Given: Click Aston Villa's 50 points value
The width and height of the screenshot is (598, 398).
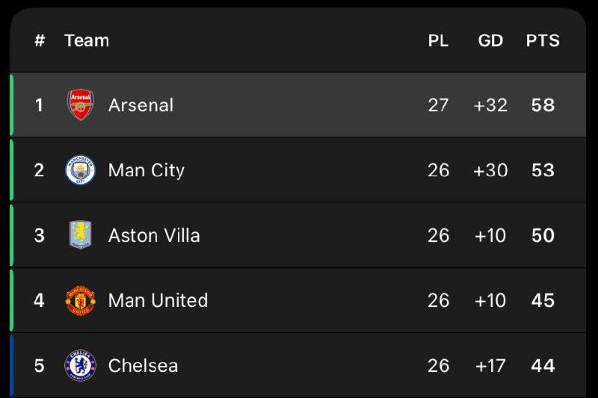Looking at the screenshot, I should (543, 235).
